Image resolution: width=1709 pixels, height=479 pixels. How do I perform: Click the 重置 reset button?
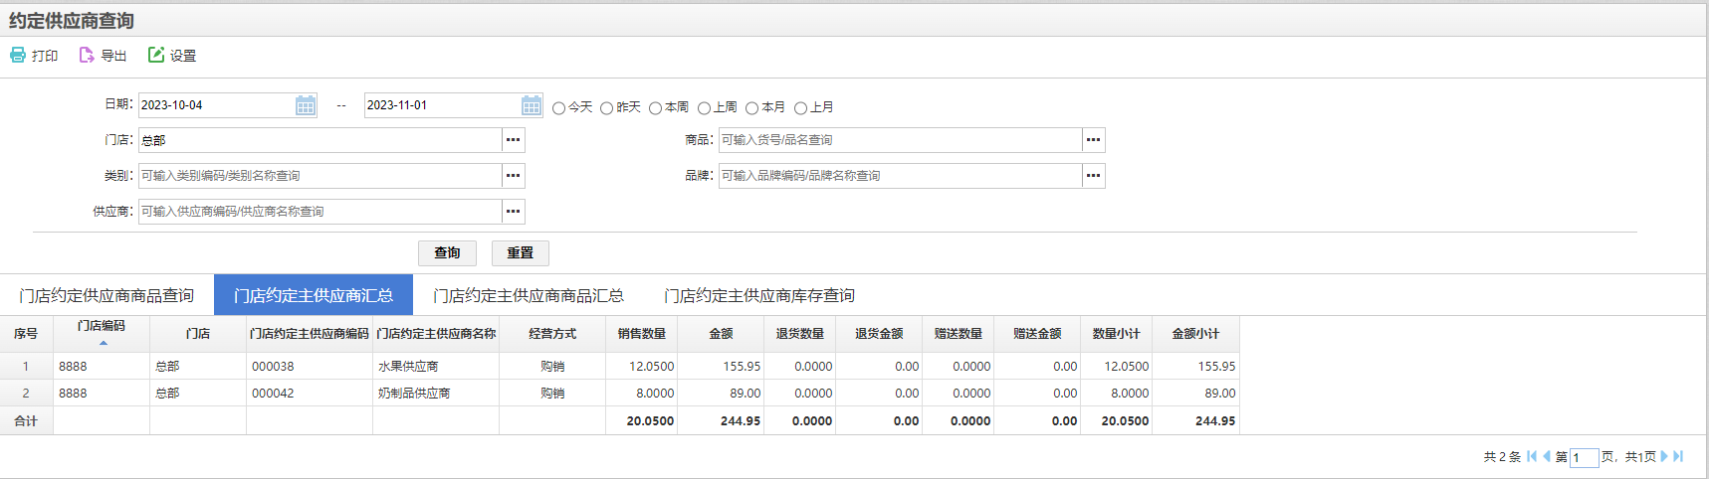[x=521, y=252]
